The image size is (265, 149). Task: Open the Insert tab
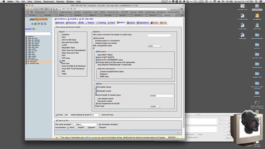pyautogui.click(x=111, y=23)
